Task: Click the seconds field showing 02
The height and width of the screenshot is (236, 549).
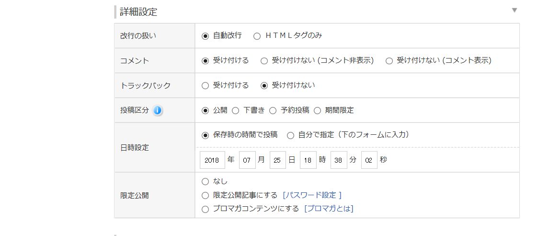Action: click(x=369, y=160)
